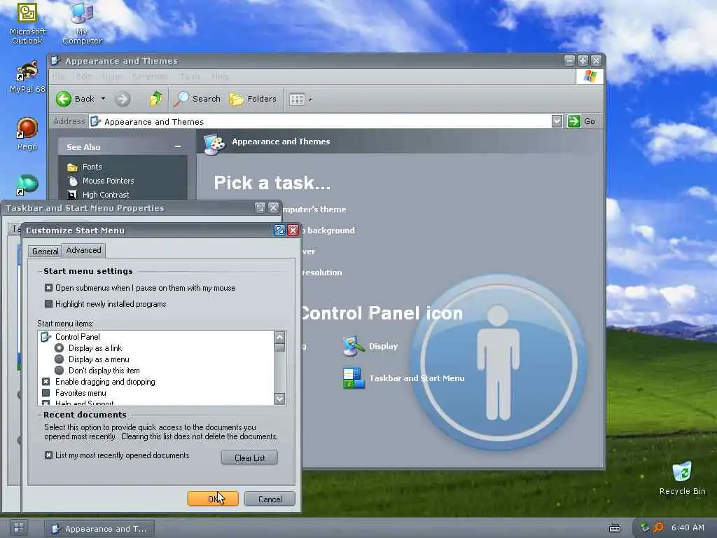Click the Forward arrow icon in Explorer toolbar

(123, 99)
